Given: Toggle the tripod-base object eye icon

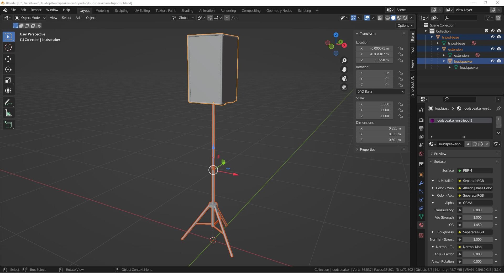Looking at the screenshot, I should pyautogui.click(x=492, y=37).
